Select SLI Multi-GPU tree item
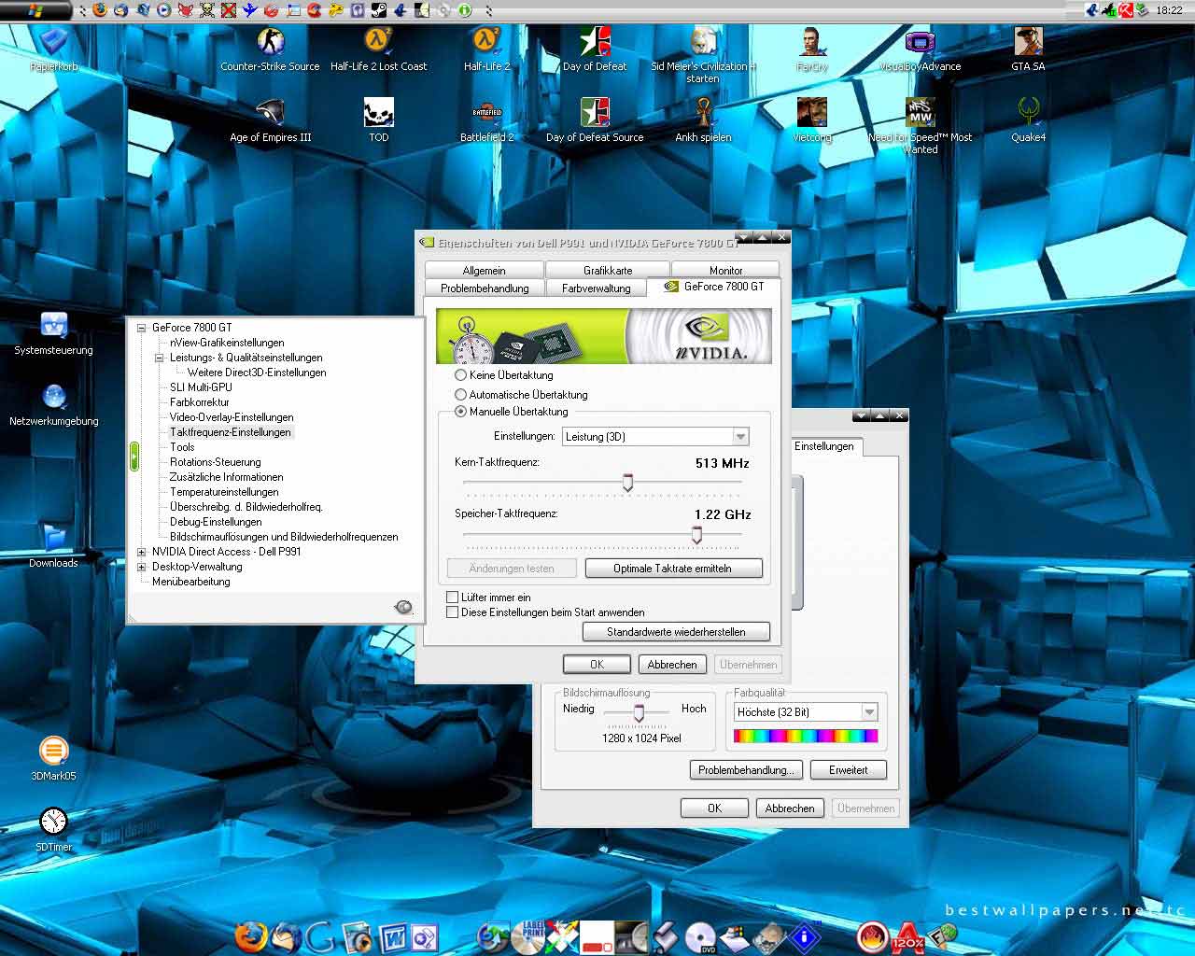 (201, 387)
